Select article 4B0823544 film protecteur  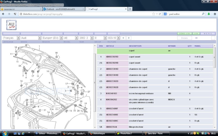155,127
